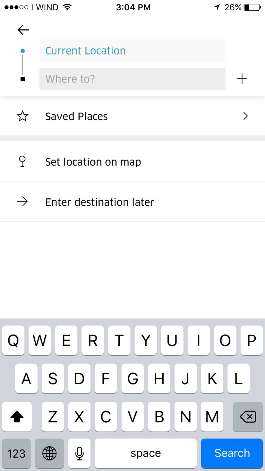
Task: Tap the right arrow icon beside Enter destination later
Action: coord(22,202)
